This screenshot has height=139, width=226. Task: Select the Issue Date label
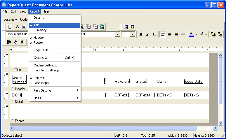pyautogui.click(x=194, y=81)
